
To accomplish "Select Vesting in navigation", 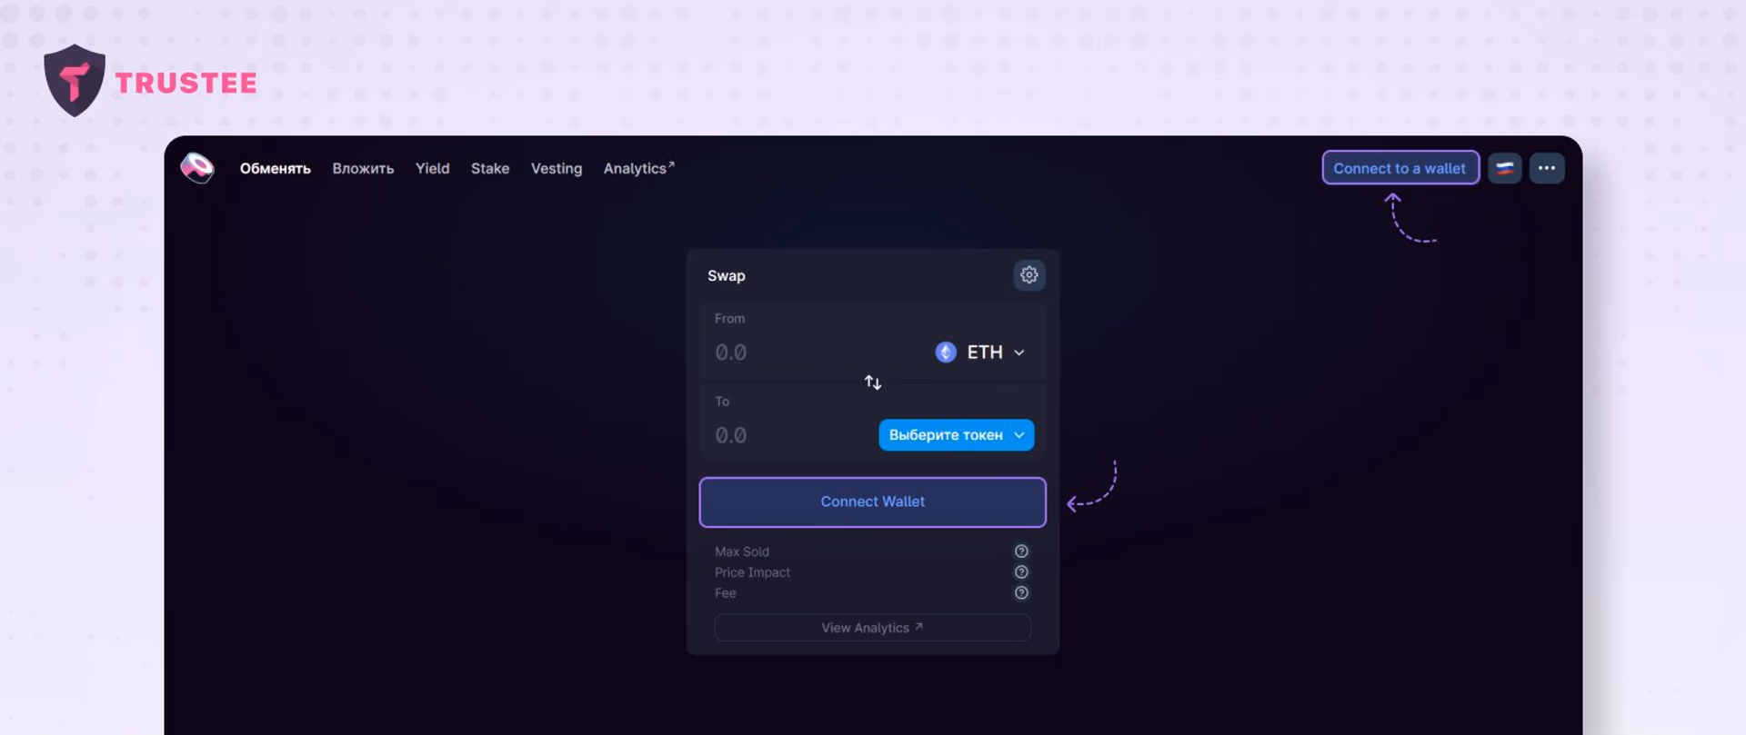I will tap(557, 169).
